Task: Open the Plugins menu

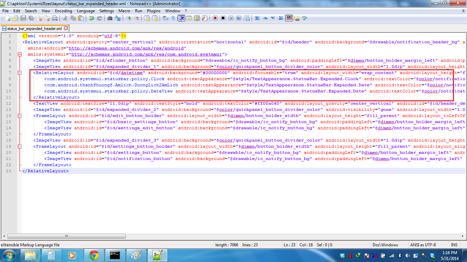Action: [154, 11]
